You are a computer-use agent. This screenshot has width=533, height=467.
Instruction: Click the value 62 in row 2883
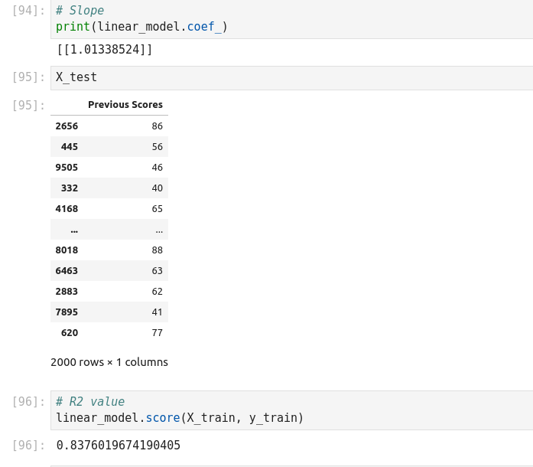[x=158, y=291]
